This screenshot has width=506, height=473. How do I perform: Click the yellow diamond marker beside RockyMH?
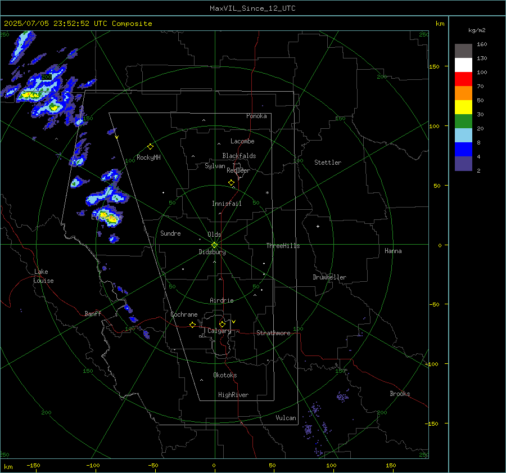(150, 147)
